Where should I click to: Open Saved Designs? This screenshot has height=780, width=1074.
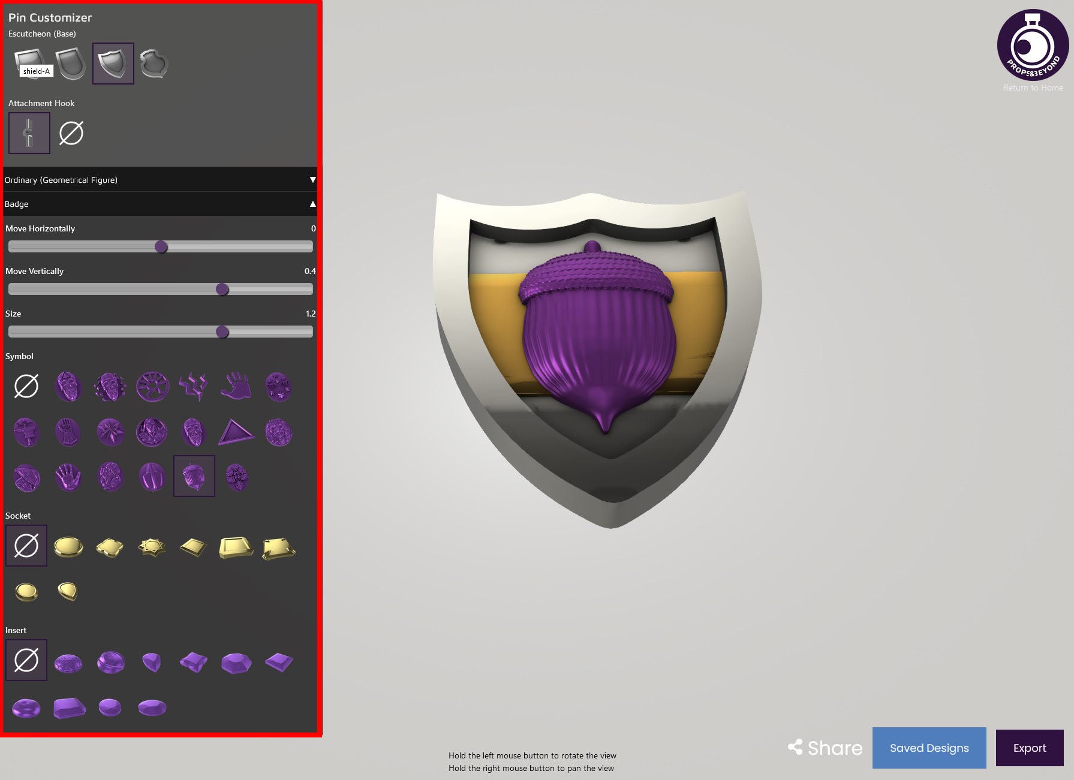[x=929, y=748]
